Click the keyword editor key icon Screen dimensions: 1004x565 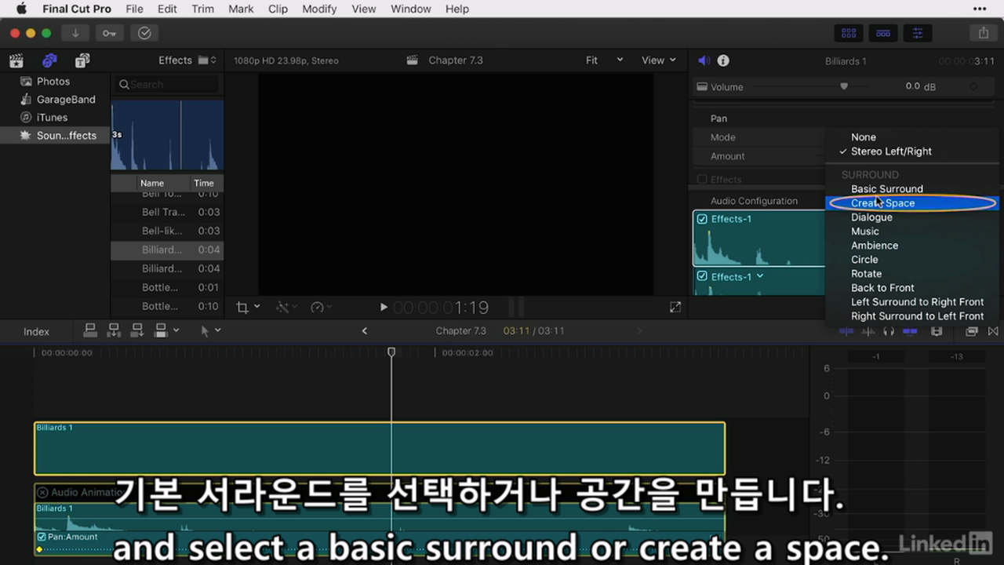click(x=109, y=33)
